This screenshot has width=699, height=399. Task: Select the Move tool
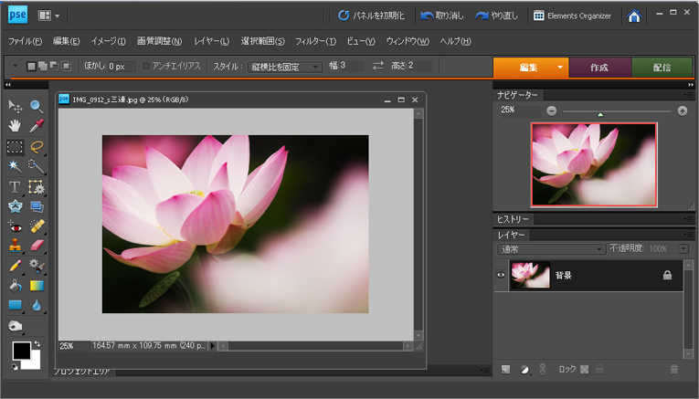pos(15,107)
